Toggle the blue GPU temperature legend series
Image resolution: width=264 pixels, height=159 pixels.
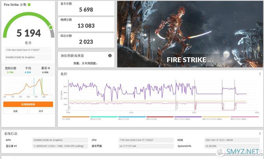132,118
